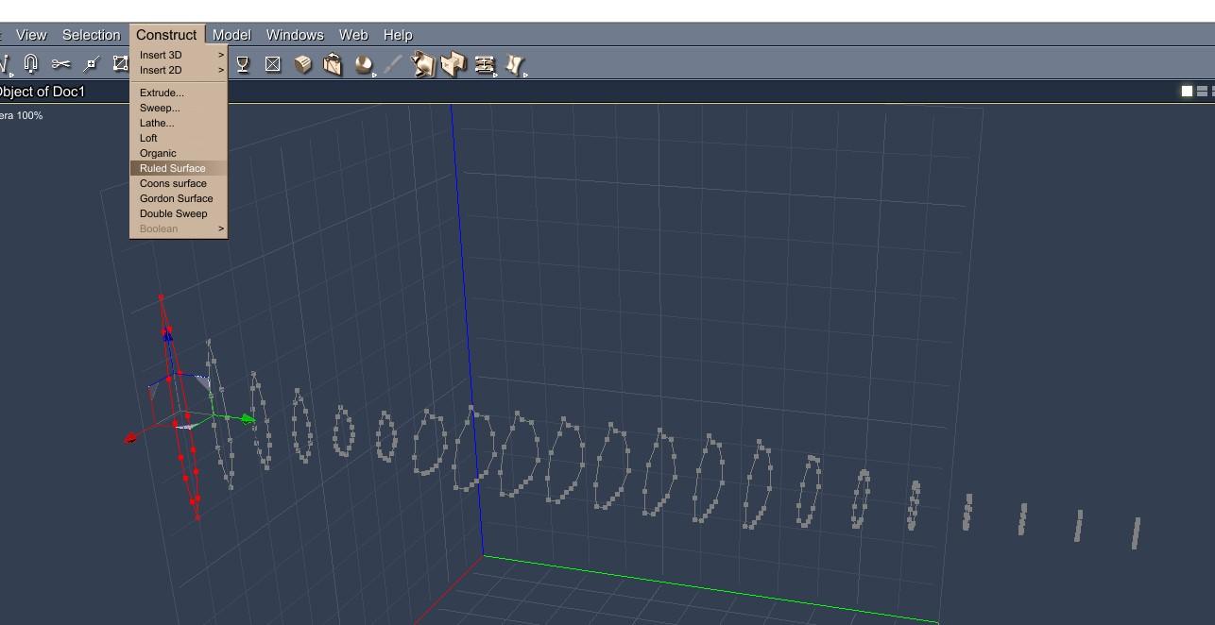Click the greyed Boolean submenu entry
The height and width of the screenshot is (625, 1215).
tap(179, 228)
